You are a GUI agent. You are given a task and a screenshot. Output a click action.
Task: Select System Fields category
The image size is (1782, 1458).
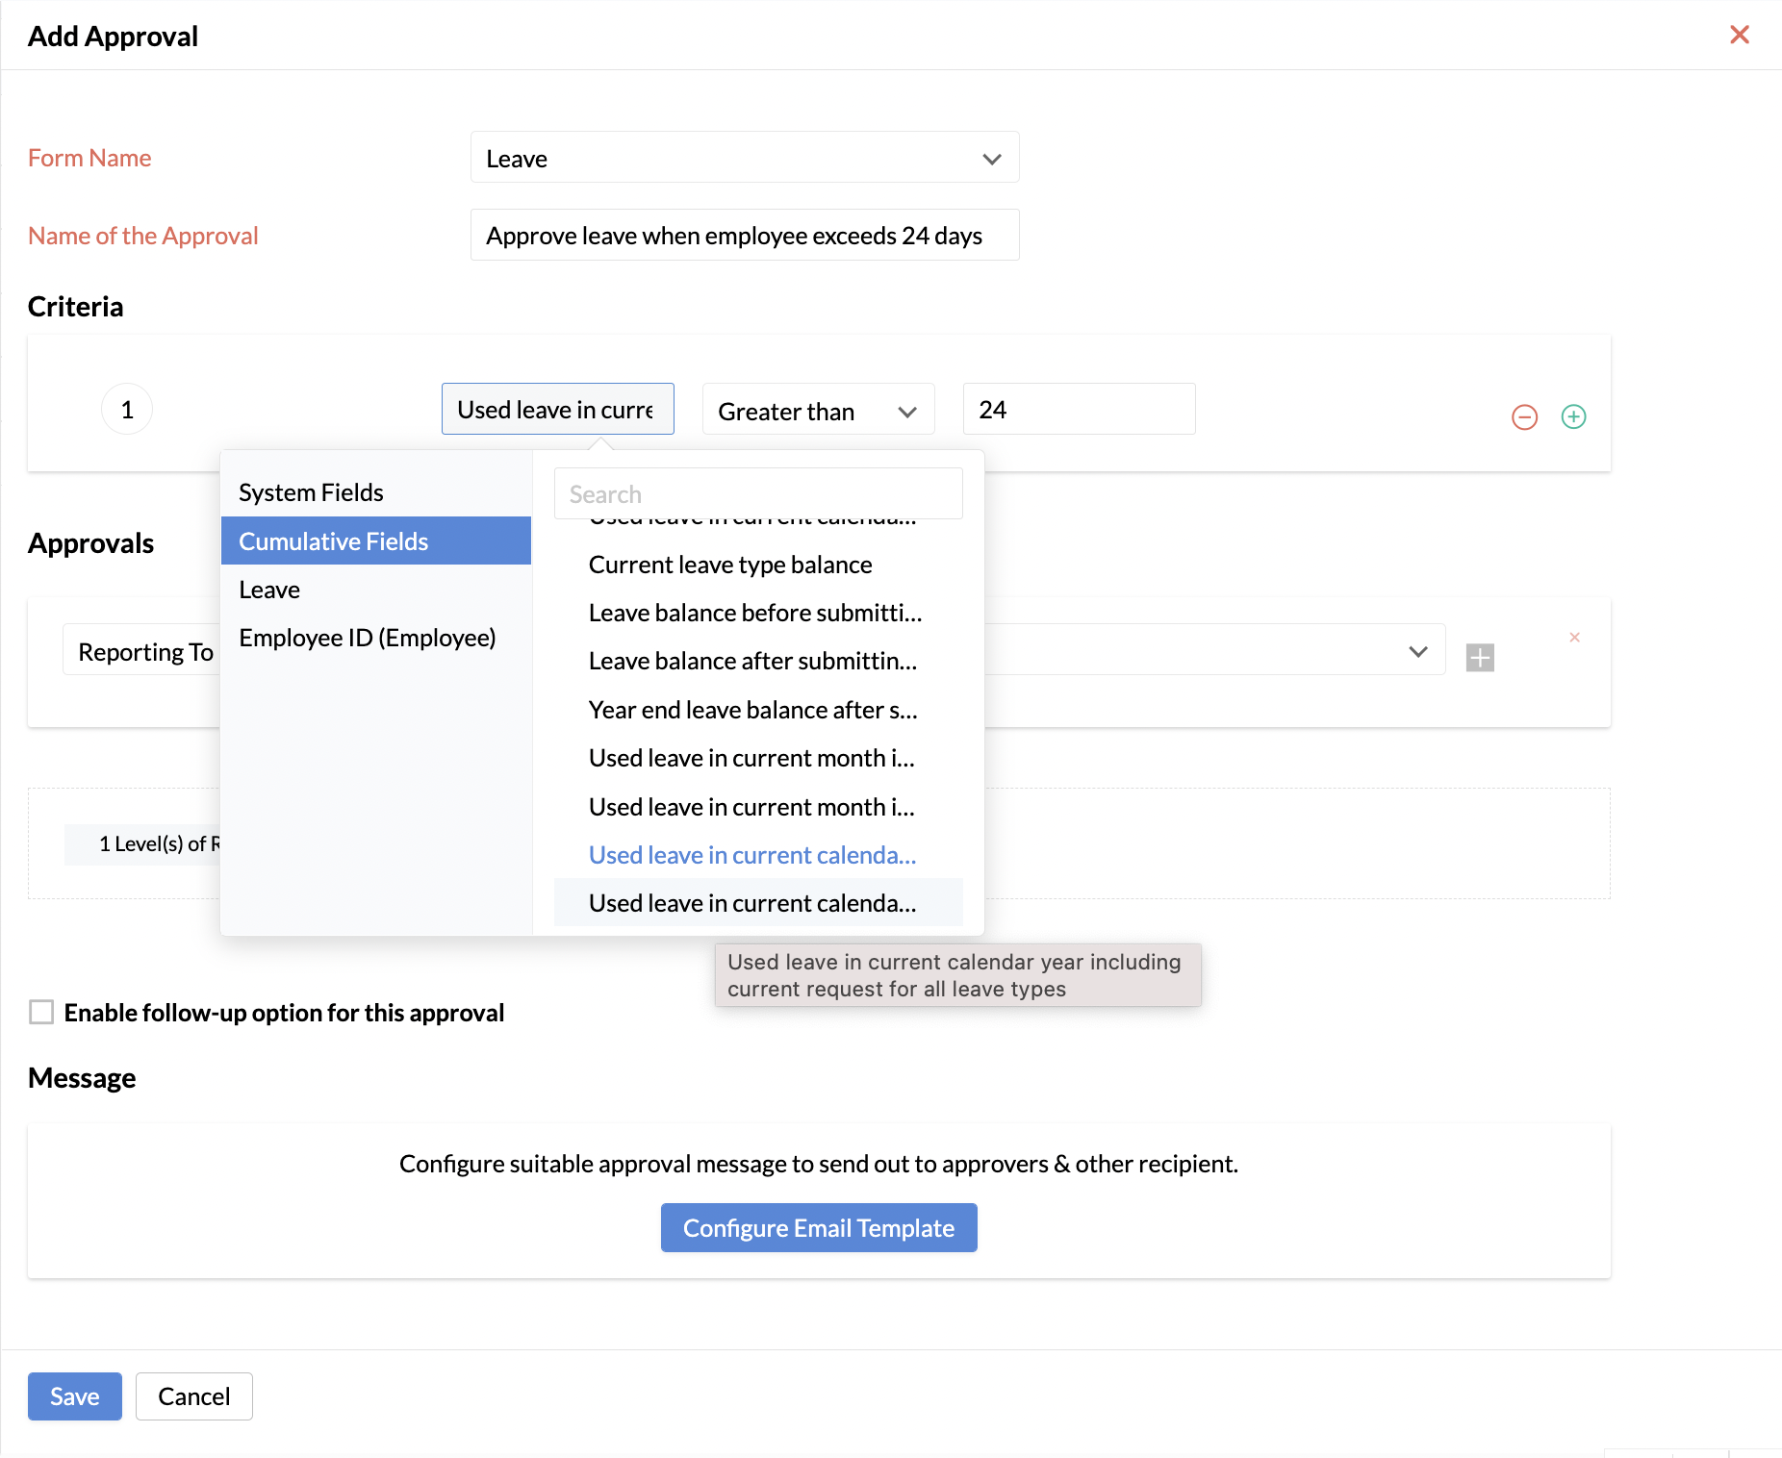point(375,492)
